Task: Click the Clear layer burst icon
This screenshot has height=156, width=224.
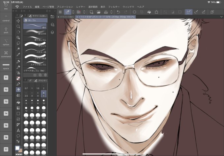Action: pyautogui.click(x=134, y=12)
